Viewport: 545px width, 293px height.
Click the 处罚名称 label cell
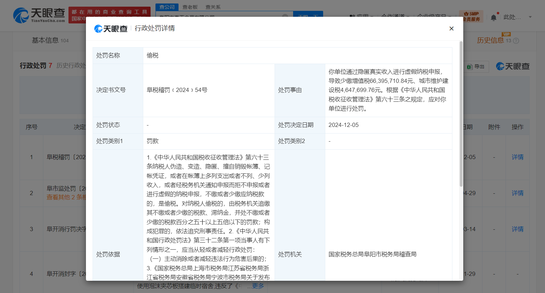[118, 55]
